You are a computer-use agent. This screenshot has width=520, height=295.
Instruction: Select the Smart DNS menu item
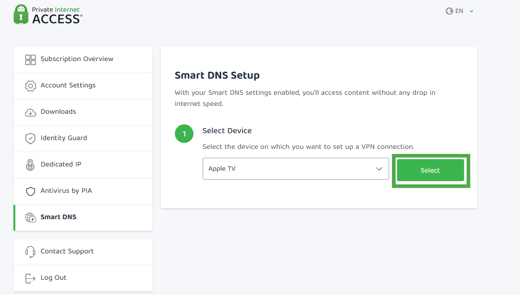(x=83, y=218)
